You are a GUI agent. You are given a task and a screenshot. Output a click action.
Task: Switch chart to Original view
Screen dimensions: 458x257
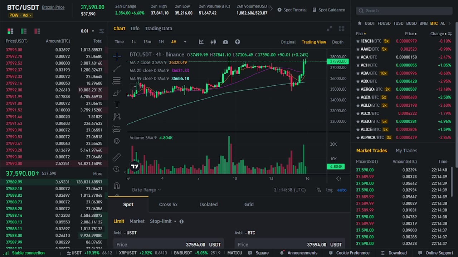pos(288,42)
